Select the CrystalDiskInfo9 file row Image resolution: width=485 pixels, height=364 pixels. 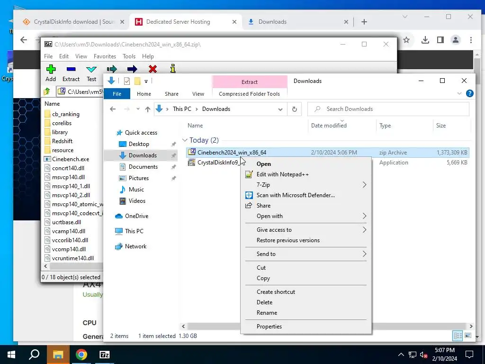(328, 163)
